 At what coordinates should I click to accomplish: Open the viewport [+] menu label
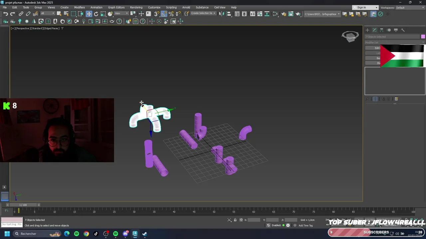coord(13,28)
